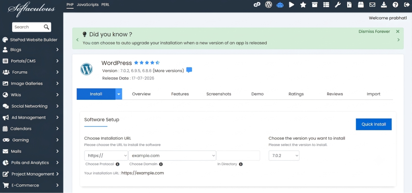This screenshot has height=193, width=412.
Task: Click the blue reviews comment icon
Action: pos(189,70)
